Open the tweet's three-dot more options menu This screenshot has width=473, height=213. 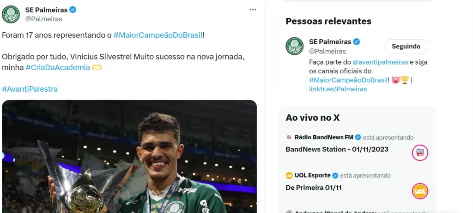click(x=253, y=10)
